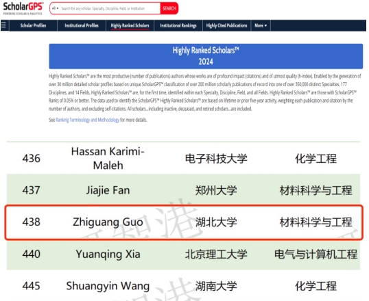Screen dimensions: 369x301
Task: Expand the More dropdown menu
Action: click(261, 25)
